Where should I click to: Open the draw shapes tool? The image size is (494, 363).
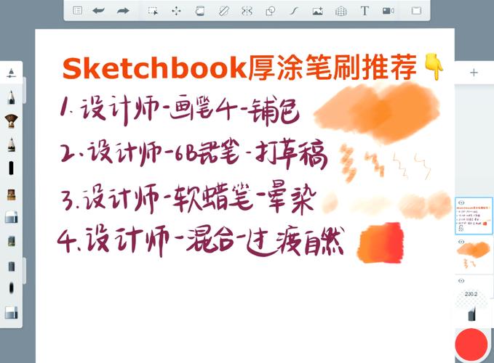[x=271, y=11]
